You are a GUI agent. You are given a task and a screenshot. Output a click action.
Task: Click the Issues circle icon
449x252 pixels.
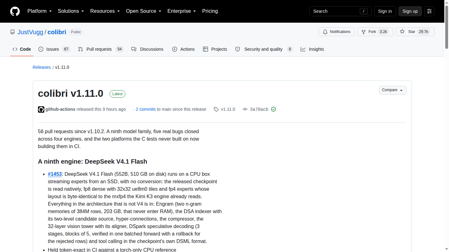point(41,49)
